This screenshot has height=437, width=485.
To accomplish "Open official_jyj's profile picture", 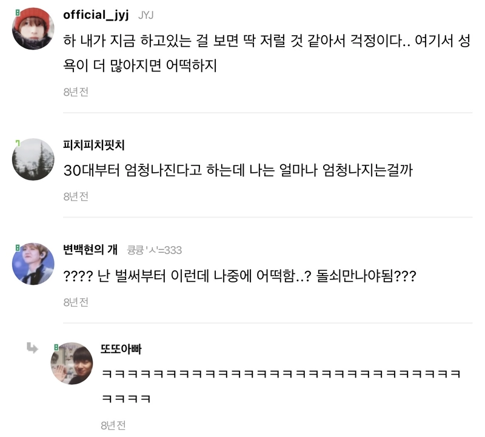I will coord(33,28).
